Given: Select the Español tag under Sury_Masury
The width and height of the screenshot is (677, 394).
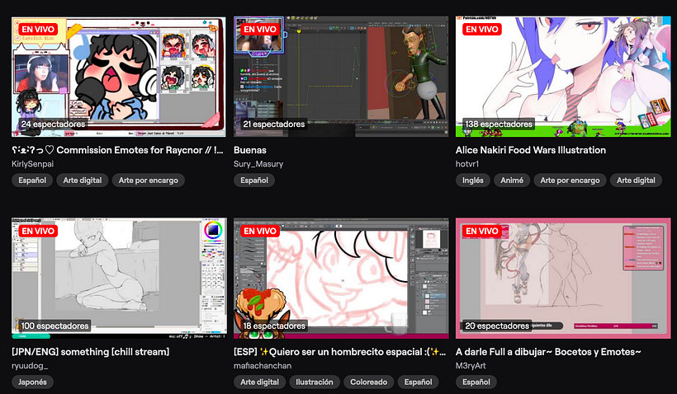Looking at the screenshot, I should (254, 181).
